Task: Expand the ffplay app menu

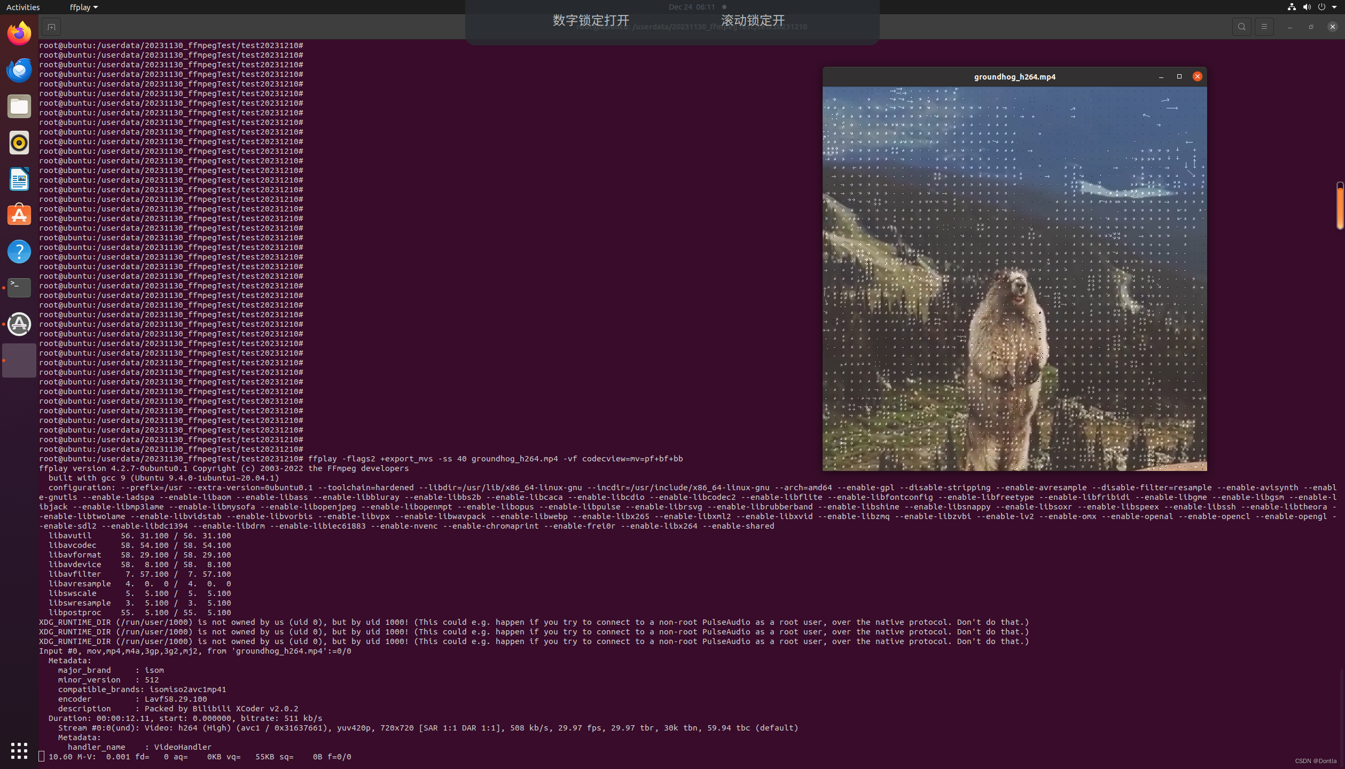Action: (84, 7)
